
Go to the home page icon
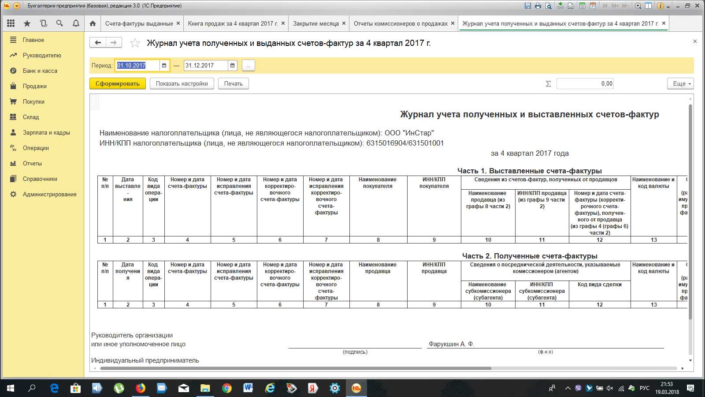coord(93,23)
